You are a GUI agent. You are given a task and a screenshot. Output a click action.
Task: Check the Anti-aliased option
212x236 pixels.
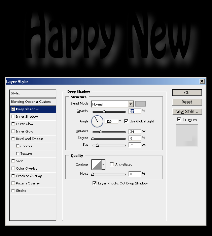point(112,164)
